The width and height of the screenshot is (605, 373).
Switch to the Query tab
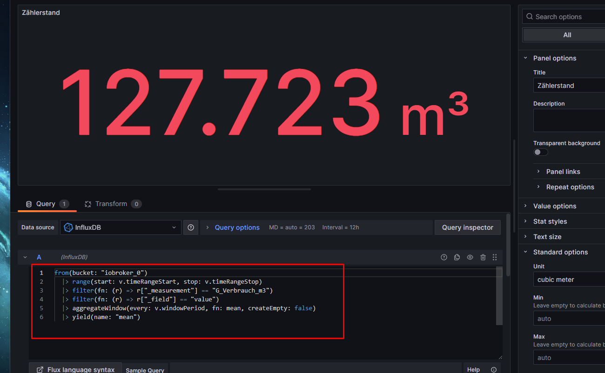click(47, 204)
